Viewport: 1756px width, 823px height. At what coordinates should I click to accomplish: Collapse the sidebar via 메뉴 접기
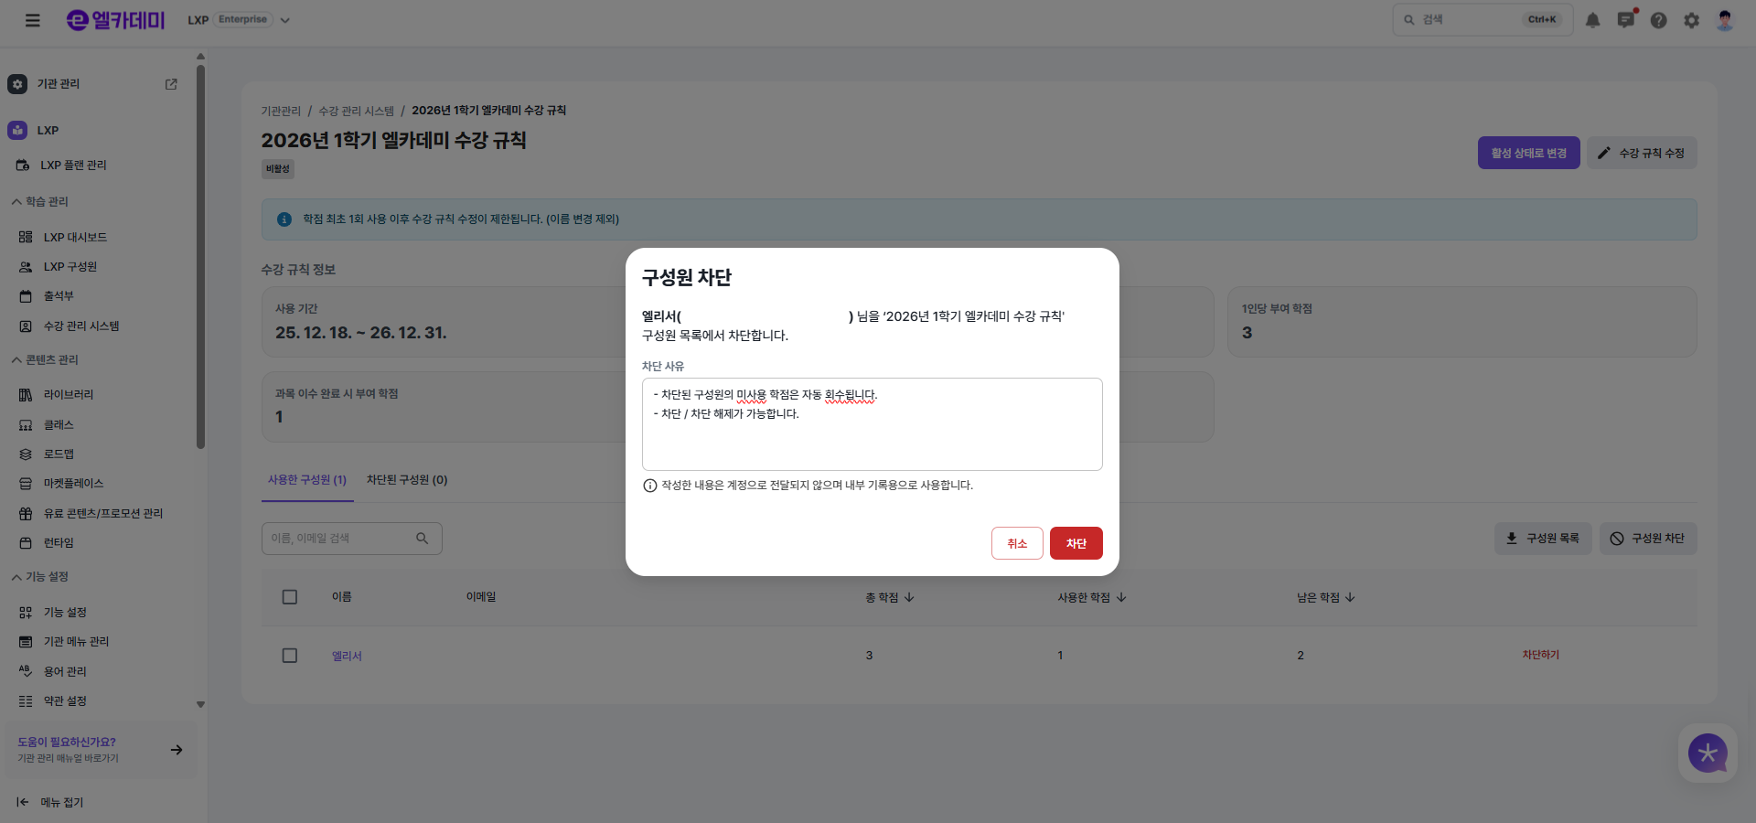(x=61, y=802)
